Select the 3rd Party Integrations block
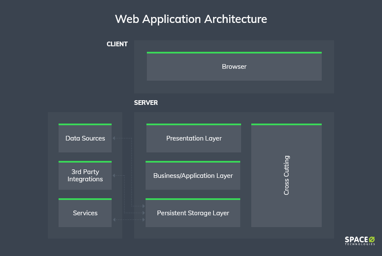Viewport: 382px width, 256px height. [85, 175]
